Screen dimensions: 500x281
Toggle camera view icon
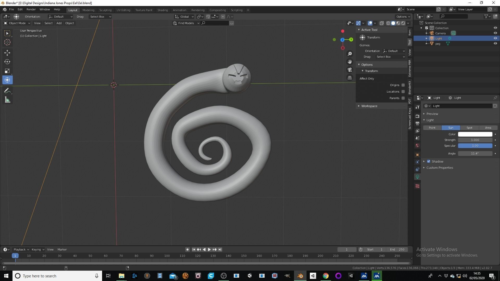pyautogui.click(x=350, y=70)
